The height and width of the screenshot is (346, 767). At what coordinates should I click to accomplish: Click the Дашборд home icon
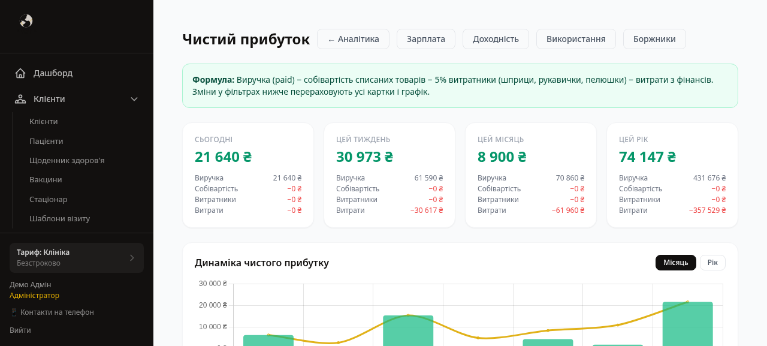tap(20, 73)
